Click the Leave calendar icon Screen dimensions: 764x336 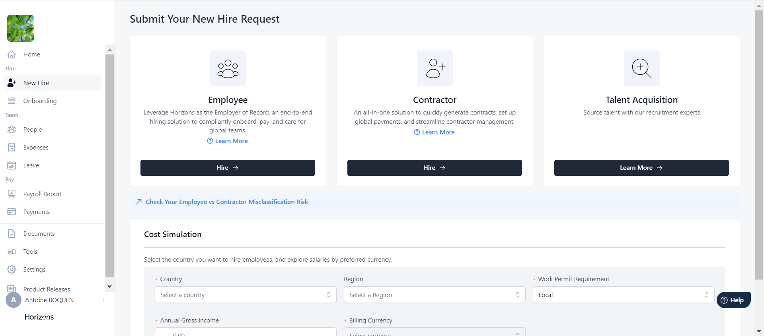(12, 165)
